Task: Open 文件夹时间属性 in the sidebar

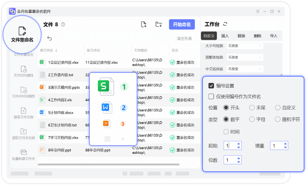Action: pyautogui.click(x=24, y=92)
